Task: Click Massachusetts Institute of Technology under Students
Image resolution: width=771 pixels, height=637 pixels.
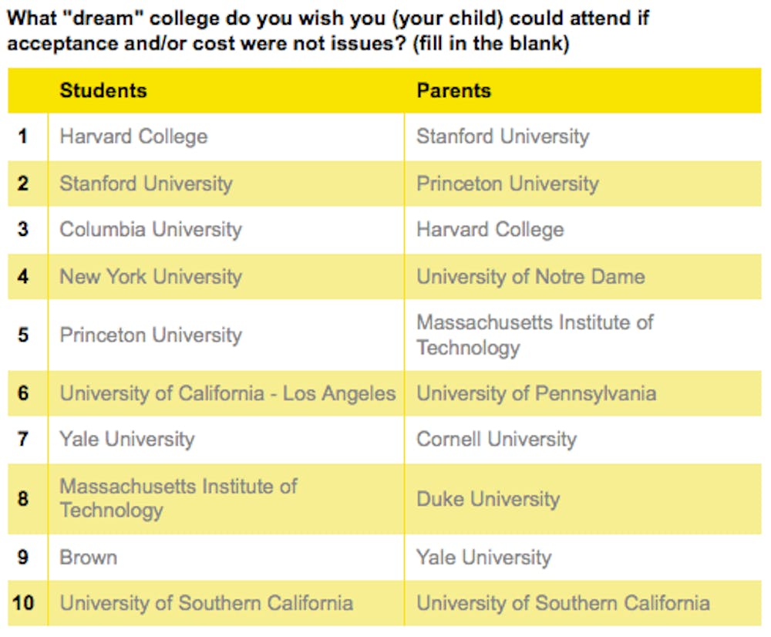Action: (x=178, y=498)
